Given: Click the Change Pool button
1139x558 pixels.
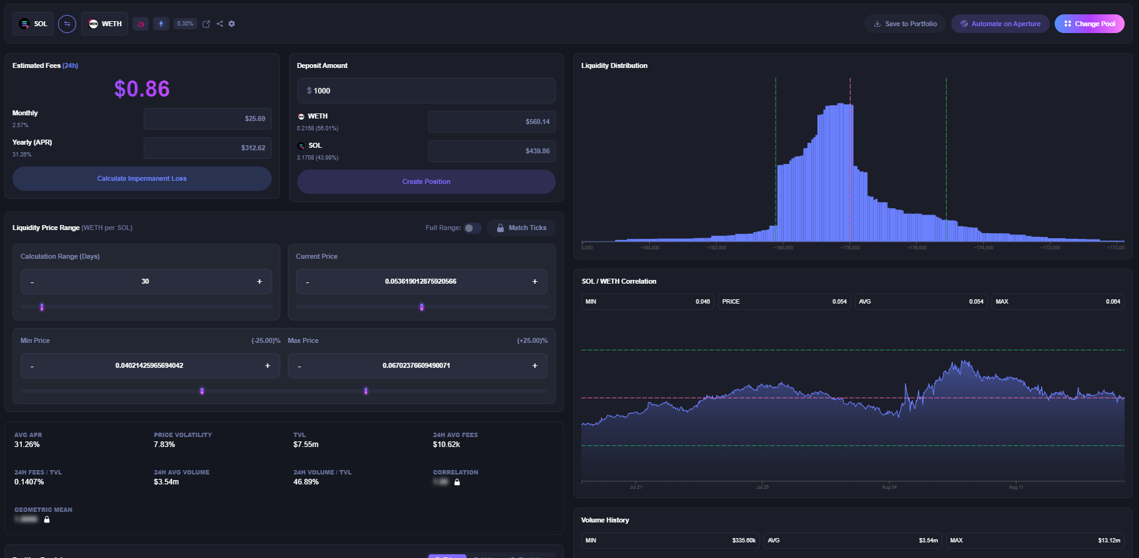Looking at the screenshot, I should click(x=1089, y=24).
